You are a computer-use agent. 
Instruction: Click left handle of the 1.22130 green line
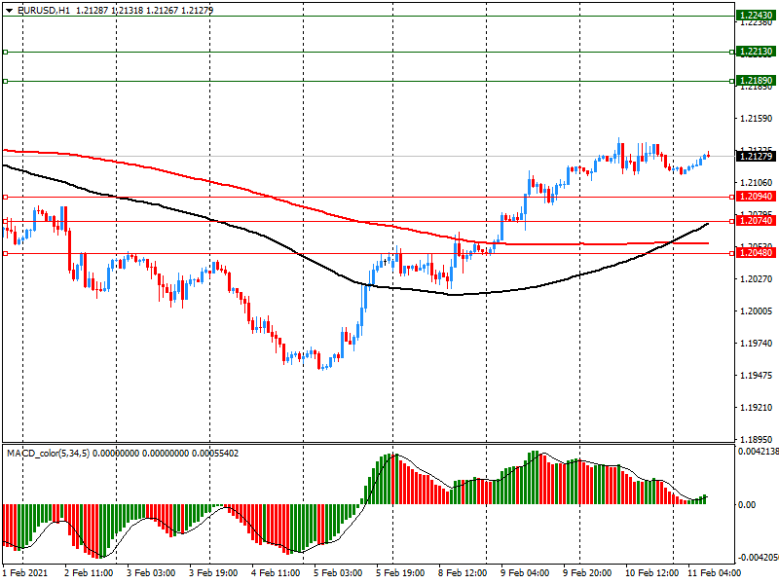click(6, 52)
